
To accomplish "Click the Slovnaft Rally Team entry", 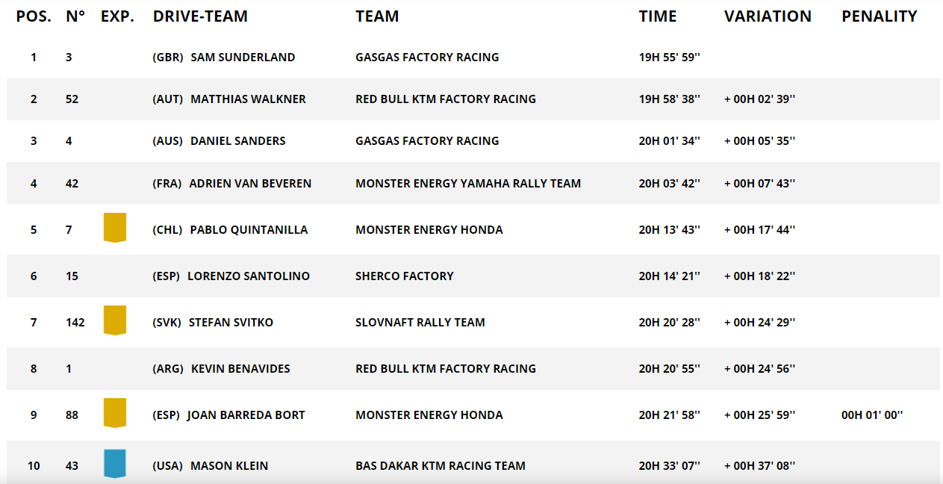I will coord(420,323).
